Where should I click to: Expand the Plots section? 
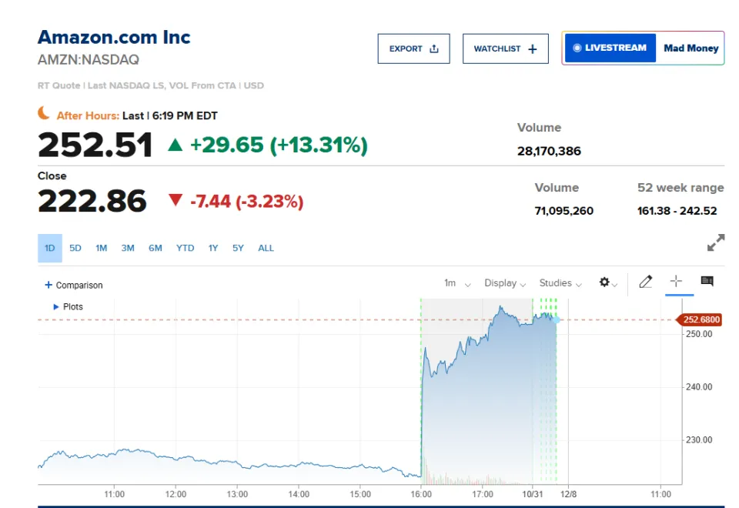tap(68, 306)
